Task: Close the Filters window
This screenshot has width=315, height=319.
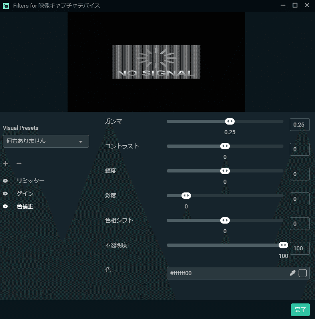Action: click(307, 5)
